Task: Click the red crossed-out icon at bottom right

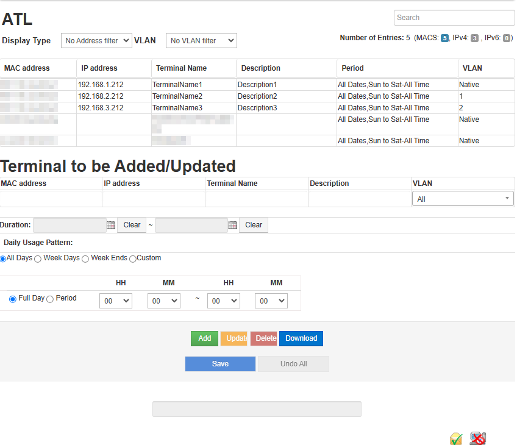Action: pyautogui.click(x=477, y=438)
